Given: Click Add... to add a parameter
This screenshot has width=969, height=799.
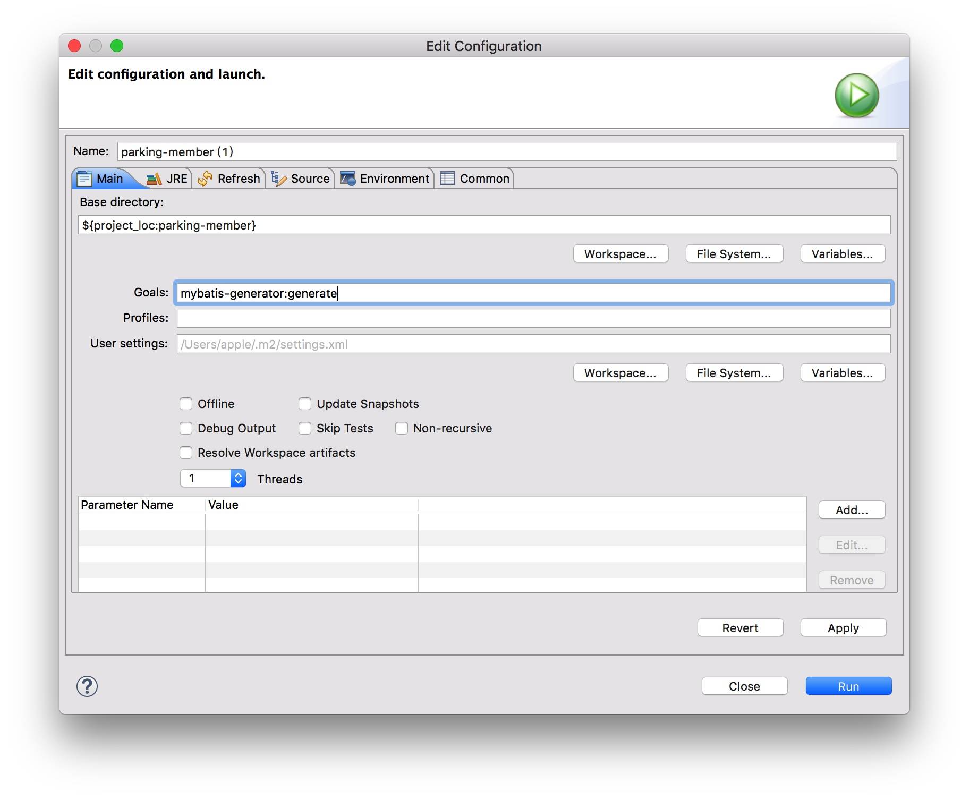Looking at the screenshot, I should click(852, 510).
